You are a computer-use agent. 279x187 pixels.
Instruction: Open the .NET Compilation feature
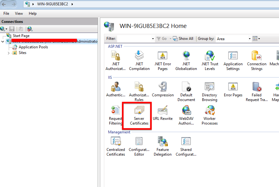[139, 60]
